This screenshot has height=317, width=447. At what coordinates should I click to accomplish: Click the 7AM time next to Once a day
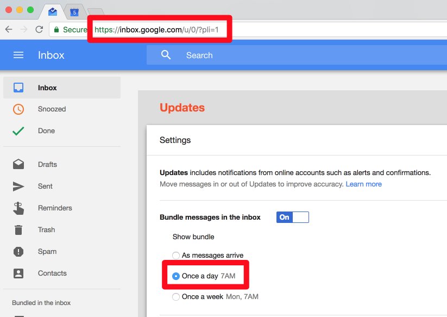[x=228, y=276]
